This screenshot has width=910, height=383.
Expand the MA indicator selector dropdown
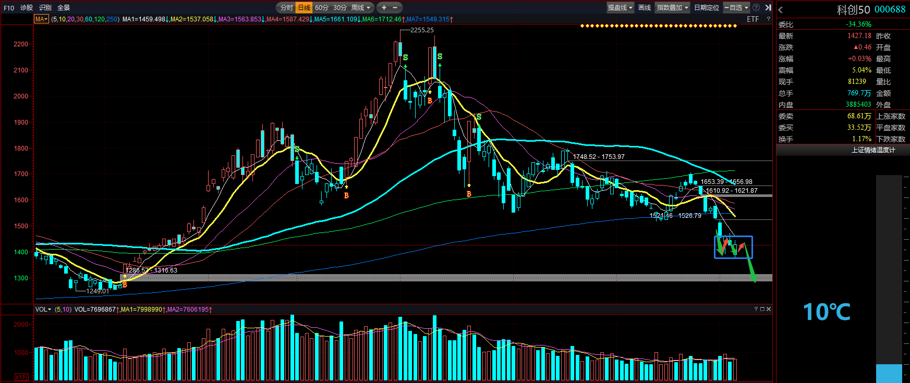[42, 19]
